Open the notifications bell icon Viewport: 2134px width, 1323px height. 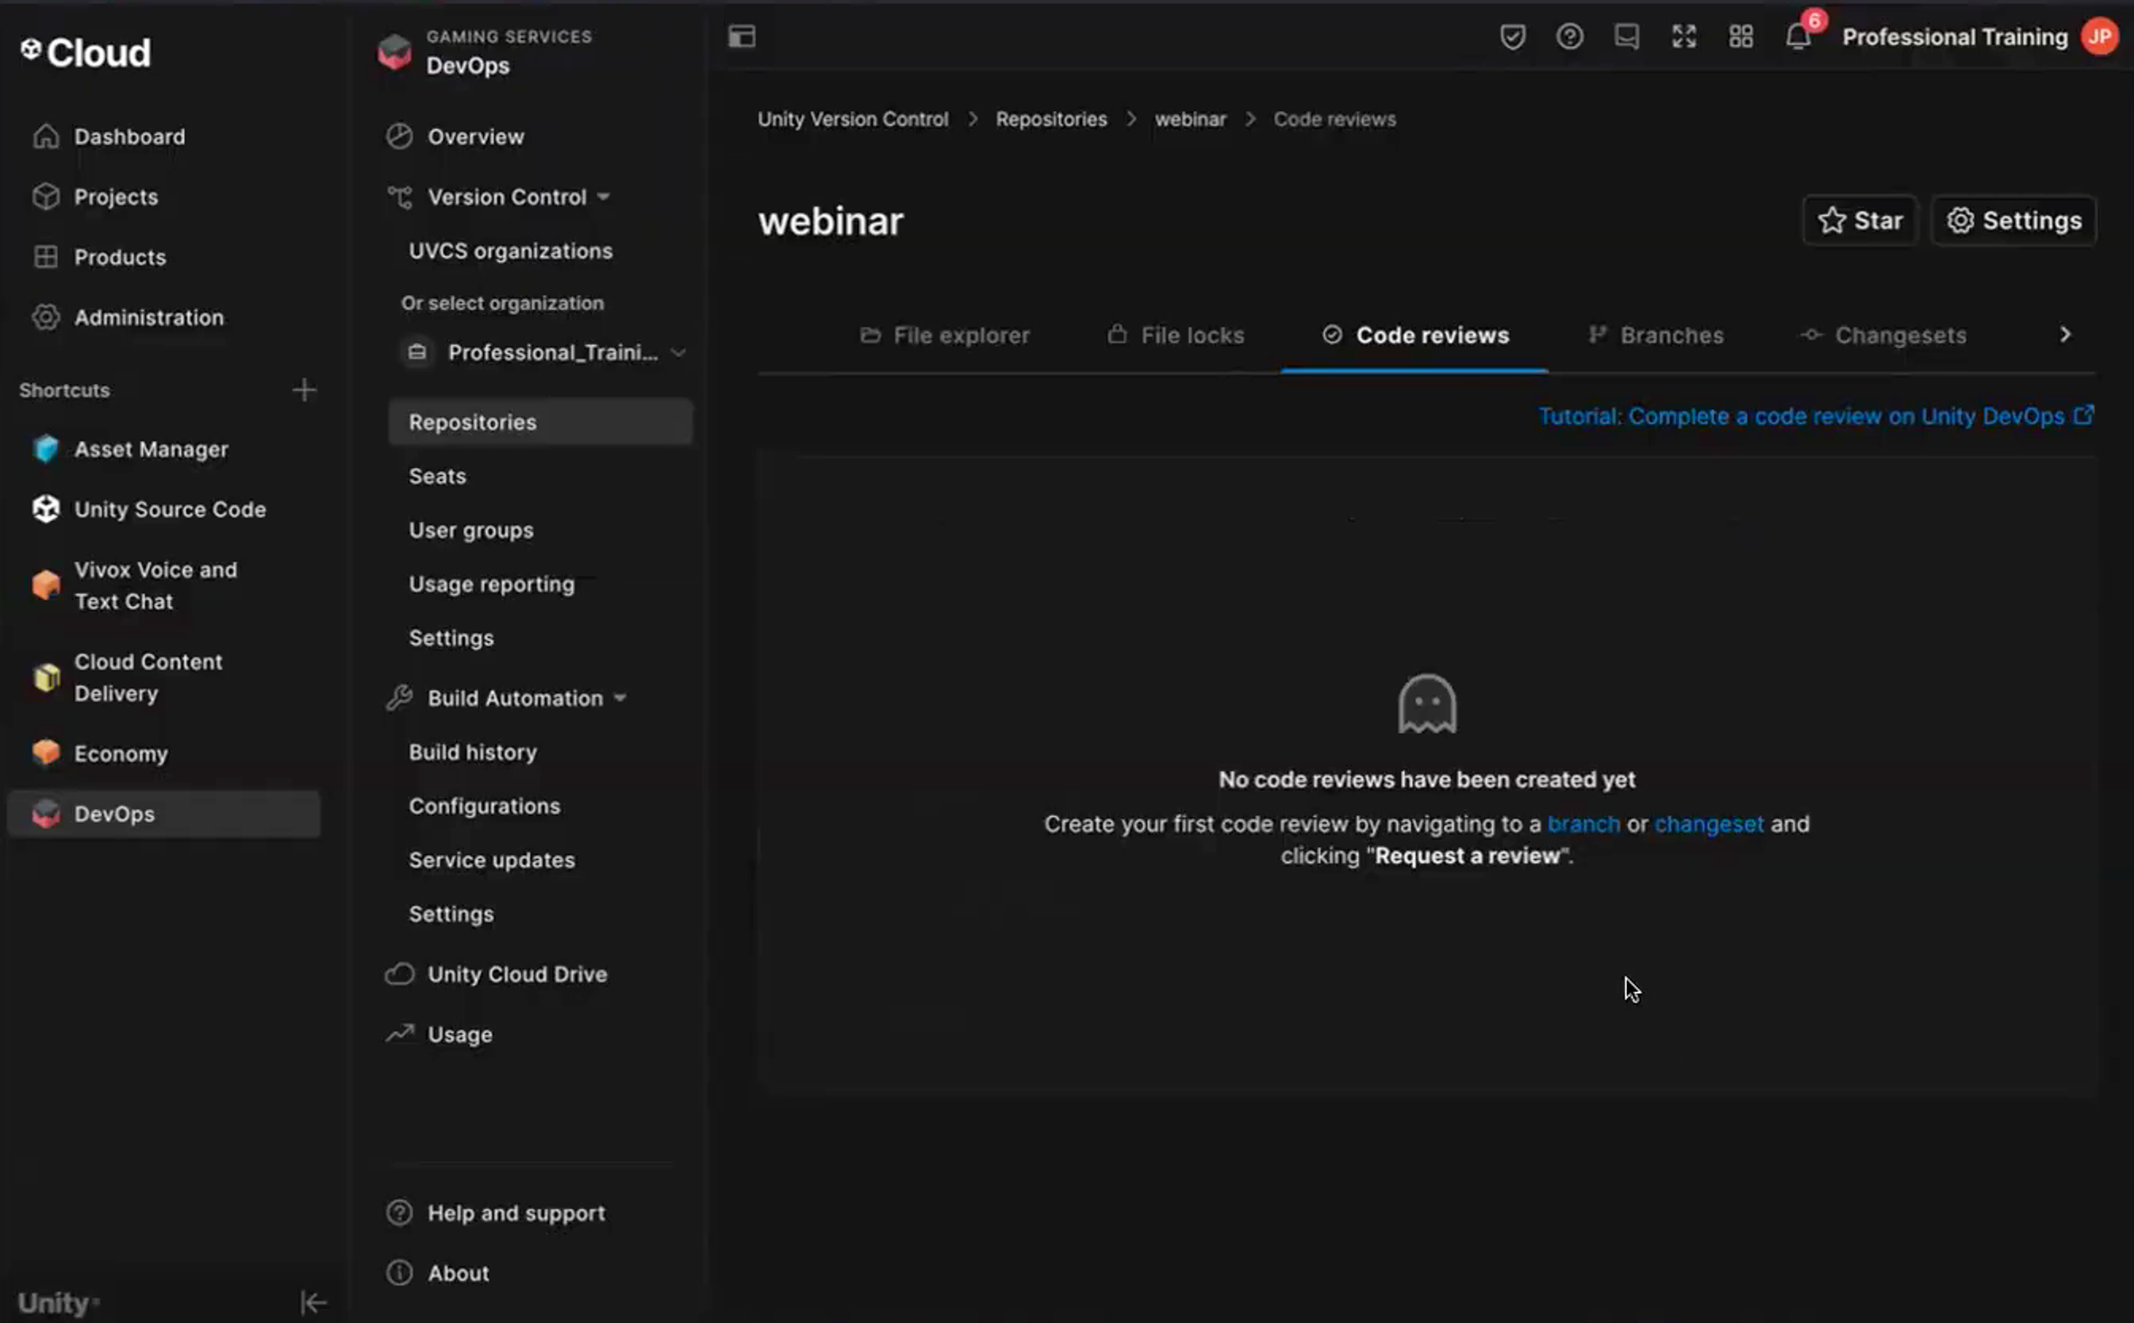tap(1797, 36)
